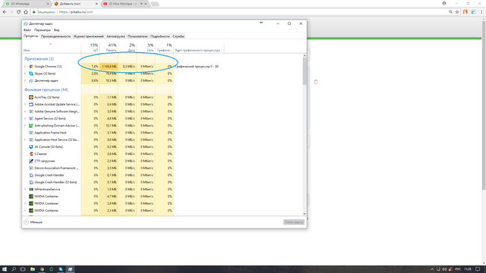The height and width of the screenshot is (273, 486).
Task: Click the CTF-загрузчик process icon
Action: [x=31, y=161]
